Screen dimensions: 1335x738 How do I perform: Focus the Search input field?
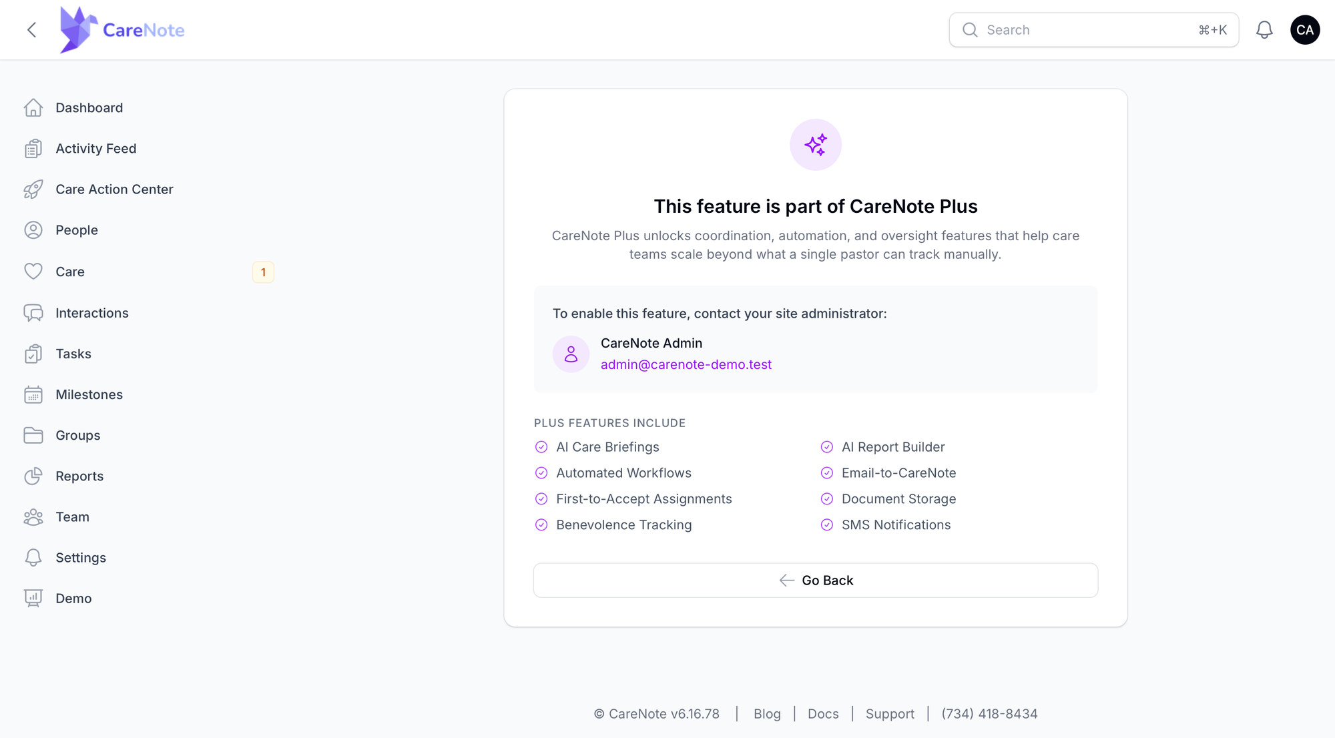coord(1094,30)
